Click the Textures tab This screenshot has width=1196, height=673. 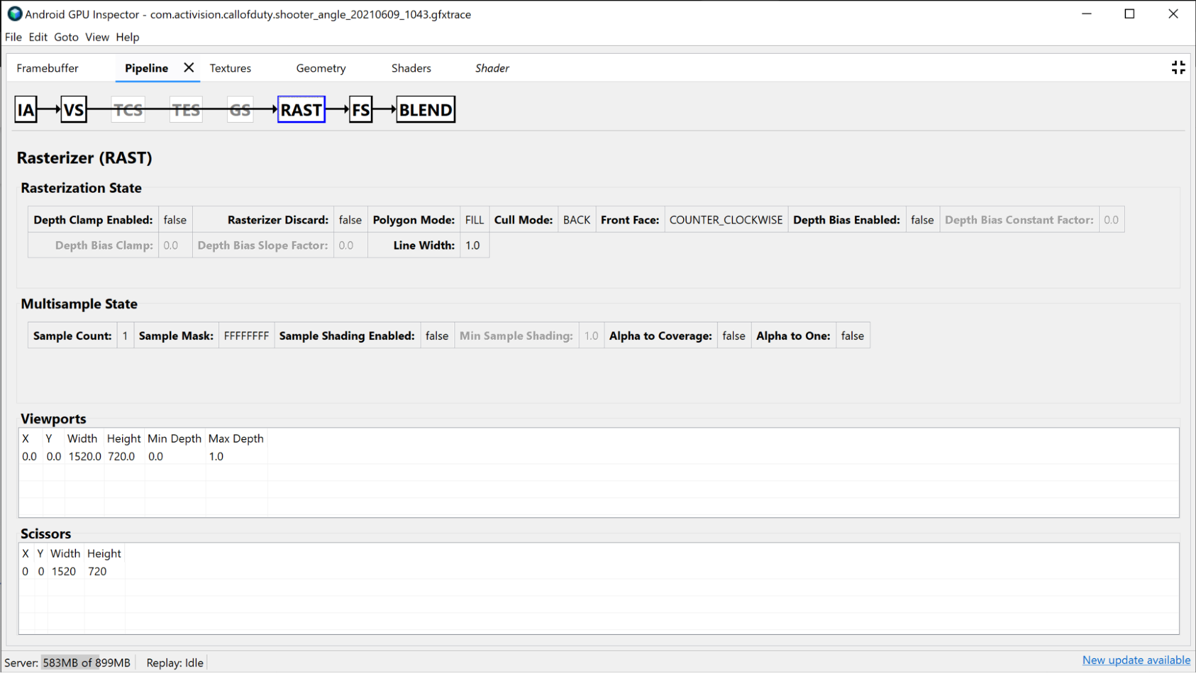point(230,68)
